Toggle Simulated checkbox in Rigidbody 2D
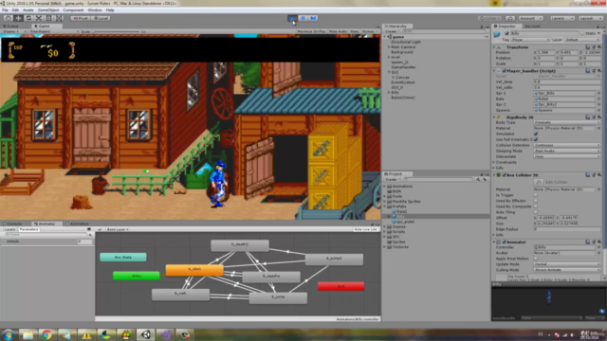The width and height of the screenshot is (607, 341). tap(536, 134)
